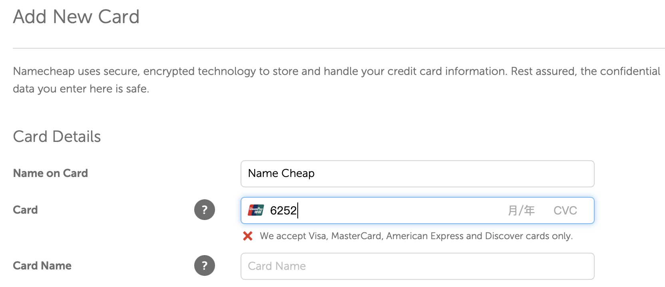
Task: Click the "Card Details" section heading
Action: (57, 137)
